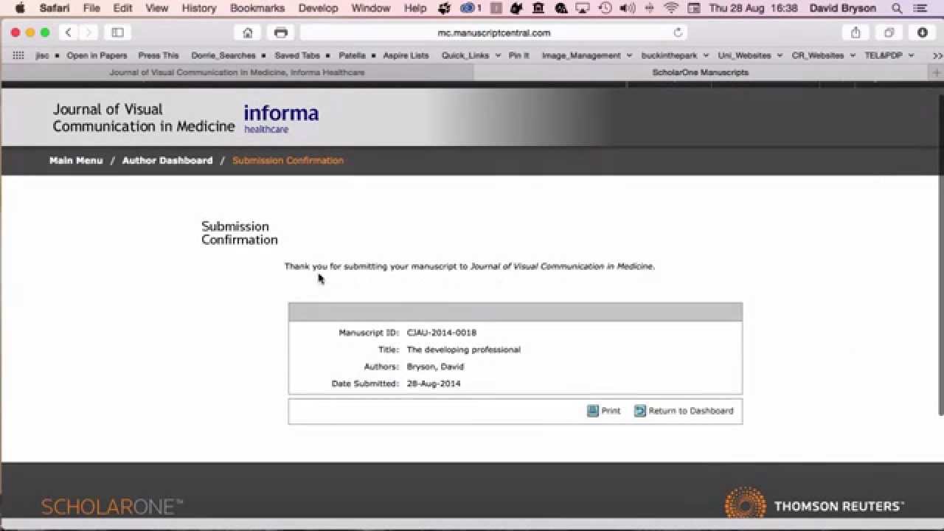The image size is (944, 531).
Task: Open the Saved Tabs bookmark
Action: (x=297, y=55)
